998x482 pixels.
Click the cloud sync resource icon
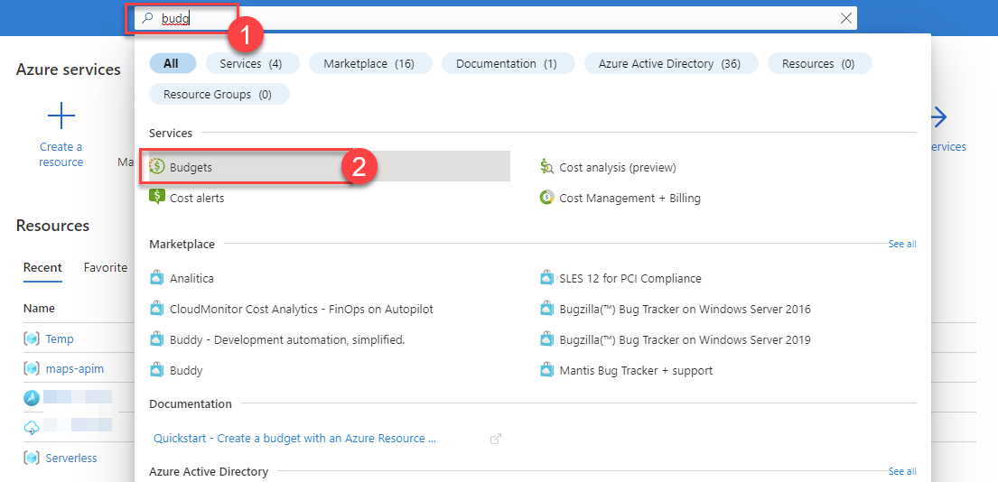click(x=32, y=427)
